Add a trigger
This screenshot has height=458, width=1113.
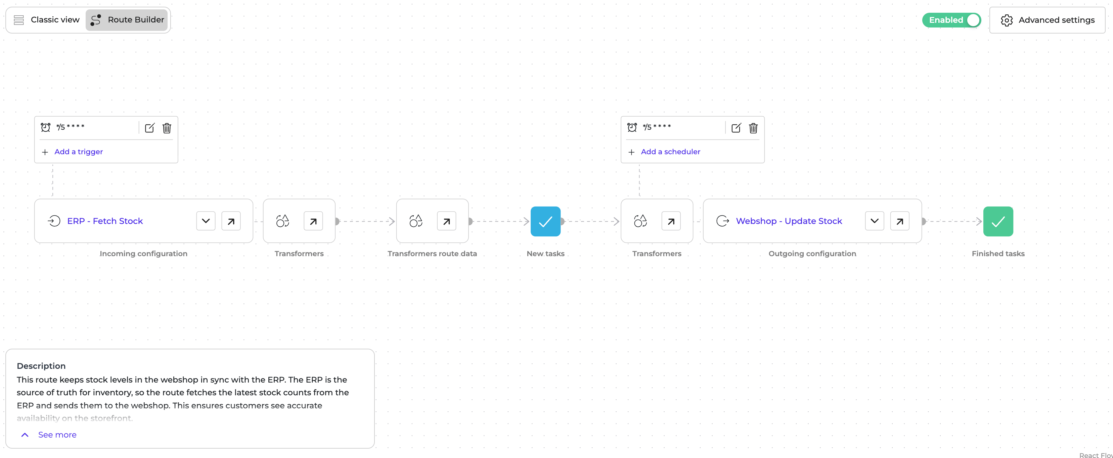coord(79,152)
